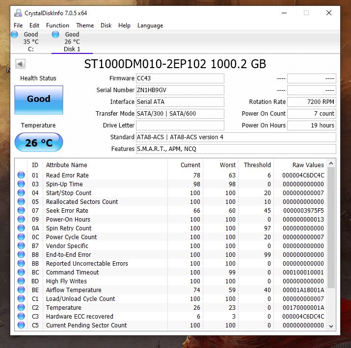The width and height of the screenshot is (351, 348).
Task: Open the Function menu
Action: coord(57,25)
